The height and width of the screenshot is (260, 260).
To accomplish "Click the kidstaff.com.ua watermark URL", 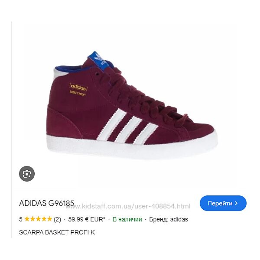I will [x=128, y=206].
